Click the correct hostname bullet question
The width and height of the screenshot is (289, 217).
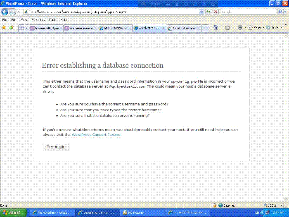click(x=111, y=110)
